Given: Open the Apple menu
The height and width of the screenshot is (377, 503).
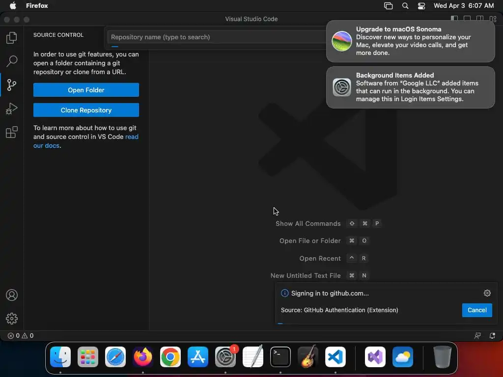Looking at the screenshot, I should [x=13, y=6].
